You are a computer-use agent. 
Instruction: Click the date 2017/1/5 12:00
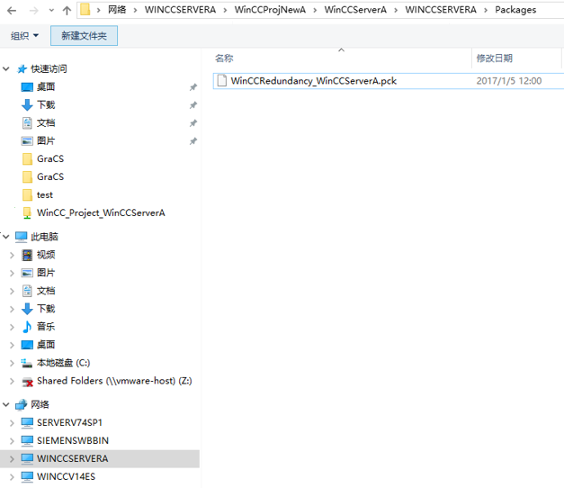(509, 81)
